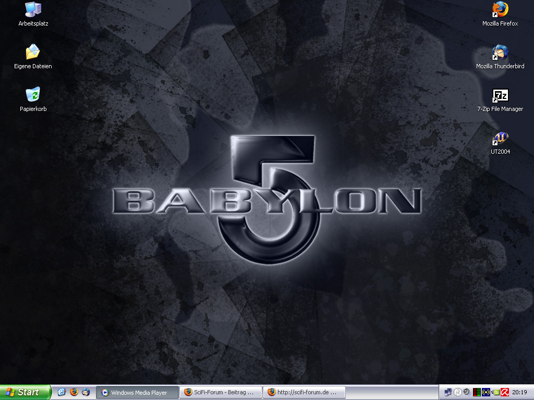Select the UT2004 game shortcut
This screenshot has height=400, width=534.
(500, 139)
